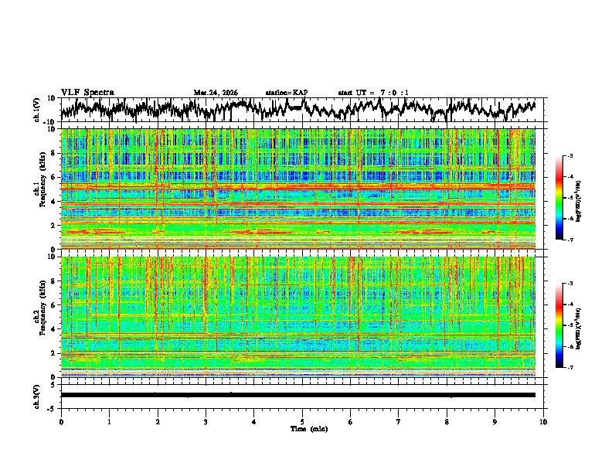612x473 pixels.
Task: Click the "VLF Spectra" title text
Action: 87,93
